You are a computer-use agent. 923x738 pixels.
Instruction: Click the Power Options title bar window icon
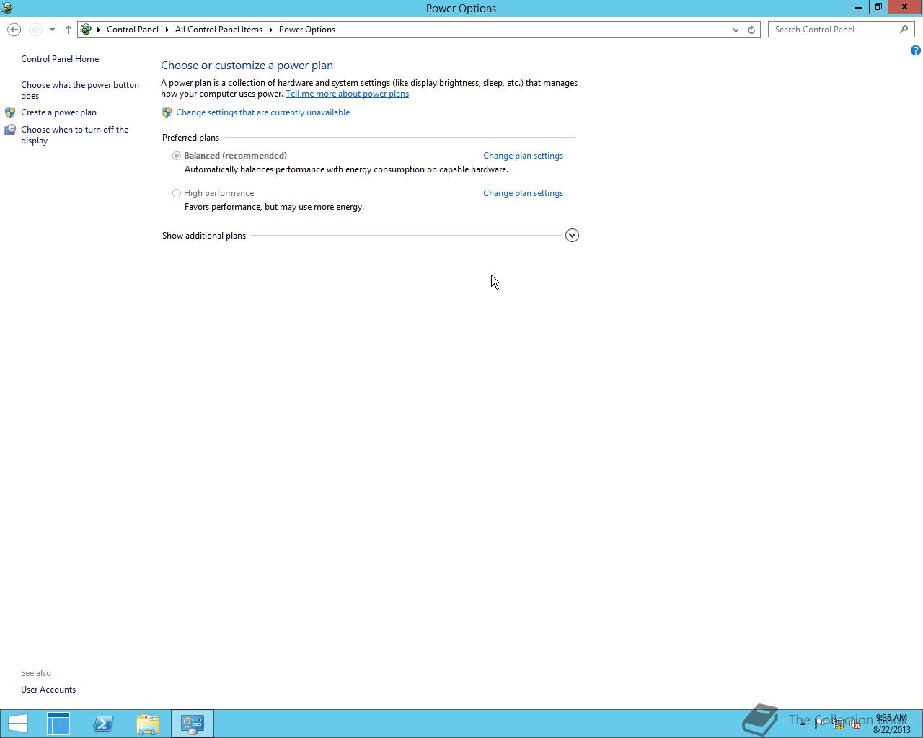pos(7,8)
